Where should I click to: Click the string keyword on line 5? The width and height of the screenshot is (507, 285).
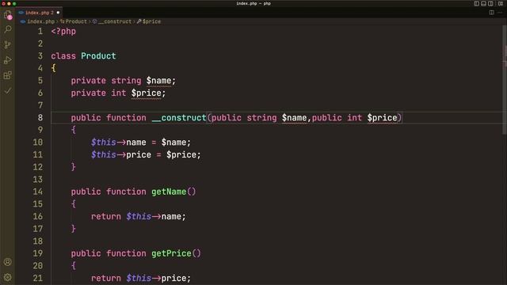click(126, 81)
